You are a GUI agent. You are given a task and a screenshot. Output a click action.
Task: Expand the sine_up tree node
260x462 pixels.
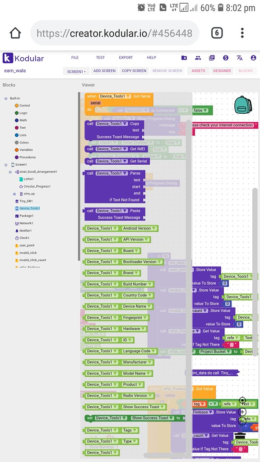click(14, 194)
